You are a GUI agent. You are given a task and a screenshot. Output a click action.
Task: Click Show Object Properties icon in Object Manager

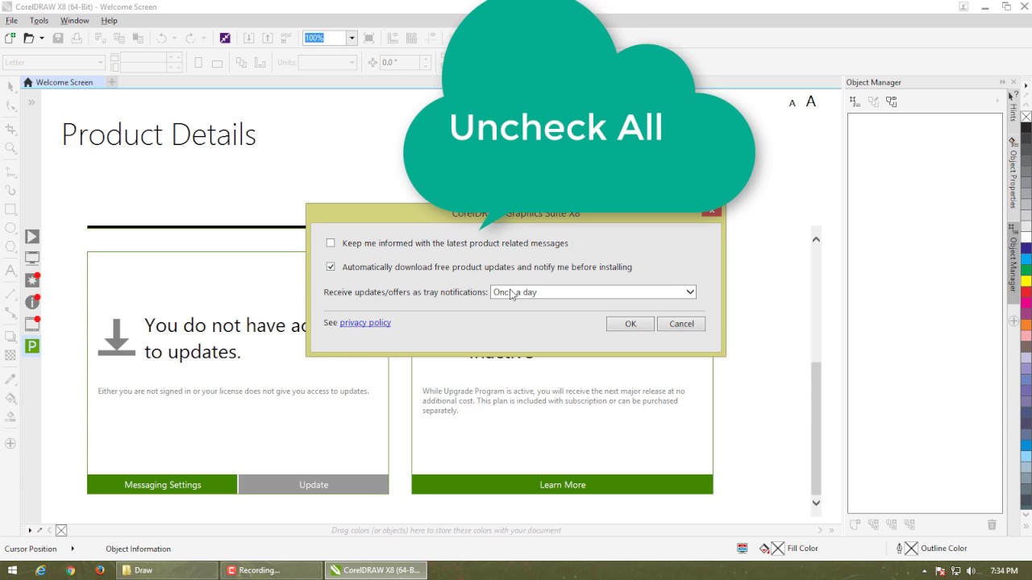855,101
